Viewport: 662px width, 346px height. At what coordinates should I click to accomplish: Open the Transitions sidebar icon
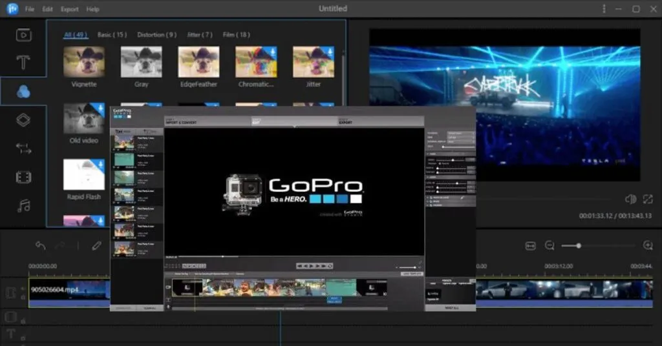pyautogui.click(x=23, y=148)
